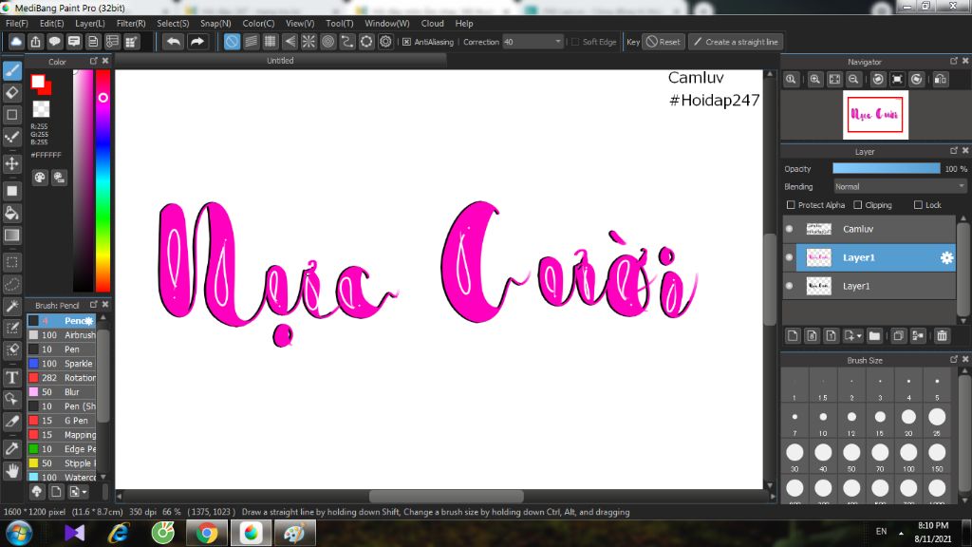Click the transparent color swatch
The height and width of the screenshot is (547, 972).
click(x=41, y=109)
